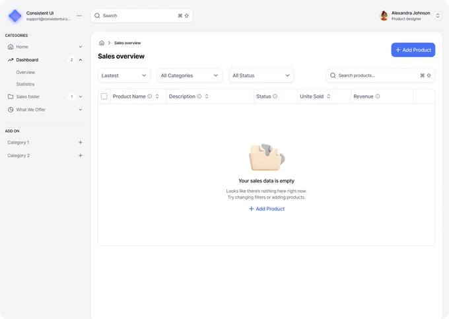Open Category 2 add-on
The height and width of the screenshot is (319, 449).
point(18,155)
